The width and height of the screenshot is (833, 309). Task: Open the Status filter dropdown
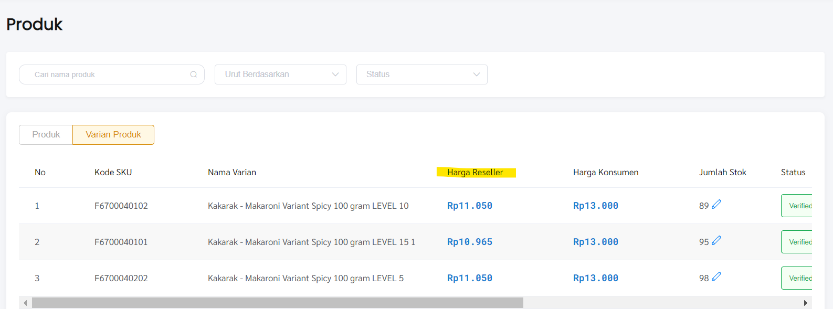(422, 74)
